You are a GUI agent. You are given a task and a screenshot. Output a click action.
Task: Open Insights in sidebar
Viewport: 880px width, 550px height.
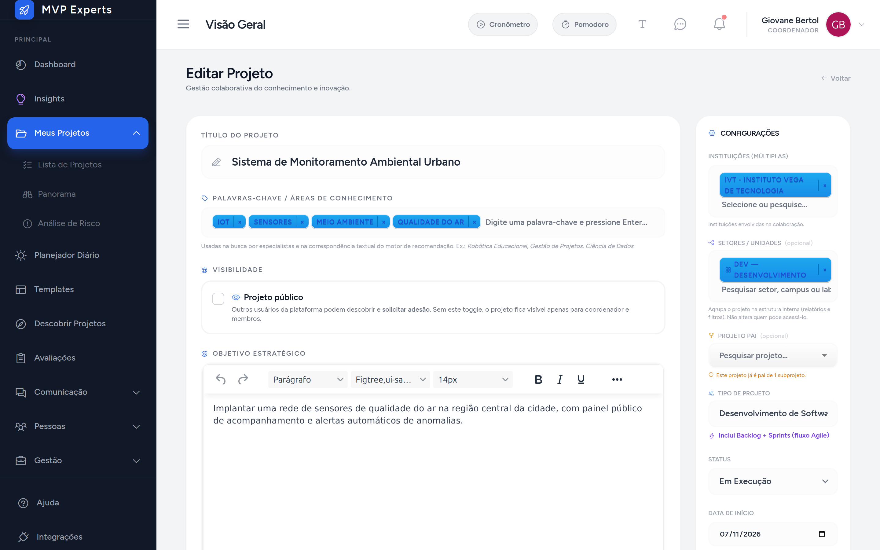(78, 99)
